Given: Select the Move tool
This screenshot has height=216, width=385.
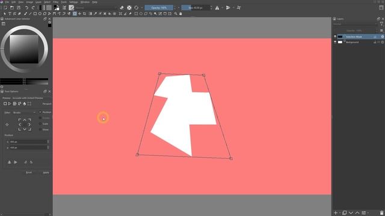Looking at the screenshot, I should point(79,14).
